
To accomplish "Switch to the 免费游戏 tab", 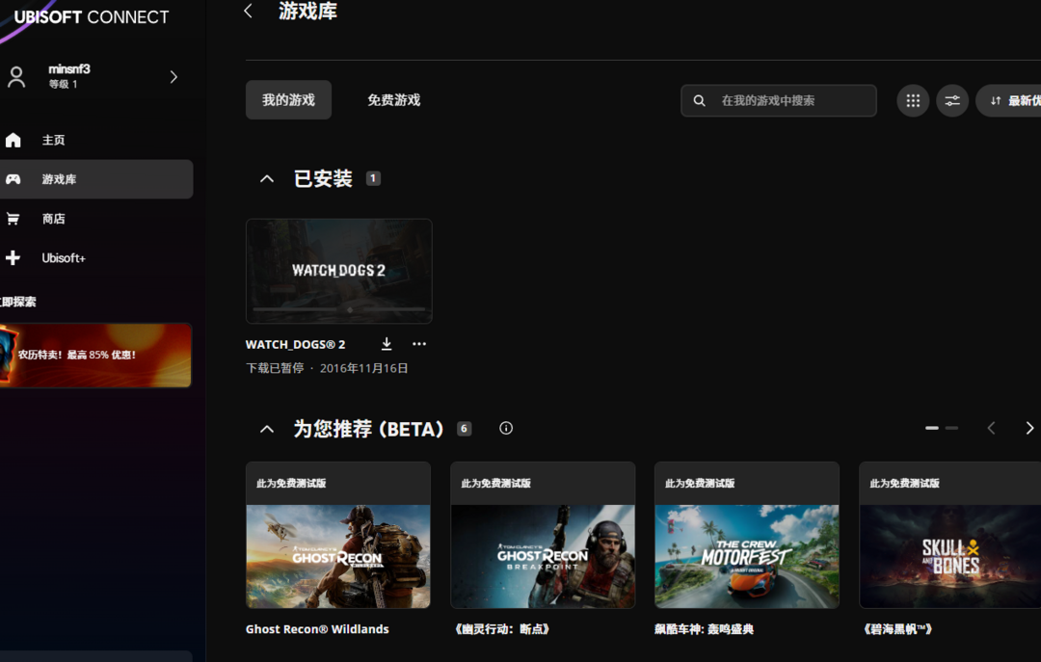I will [393, 100].
